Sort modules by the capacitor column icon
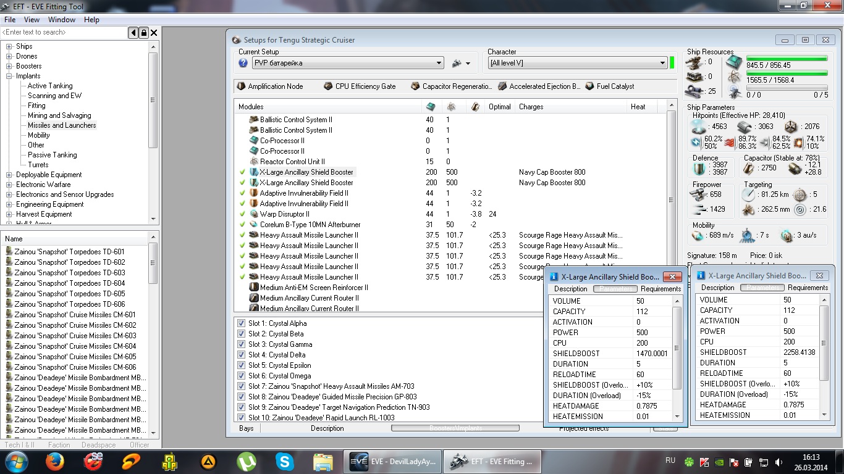The height and width of the screenshot is (474, 844). pos(475,107)
